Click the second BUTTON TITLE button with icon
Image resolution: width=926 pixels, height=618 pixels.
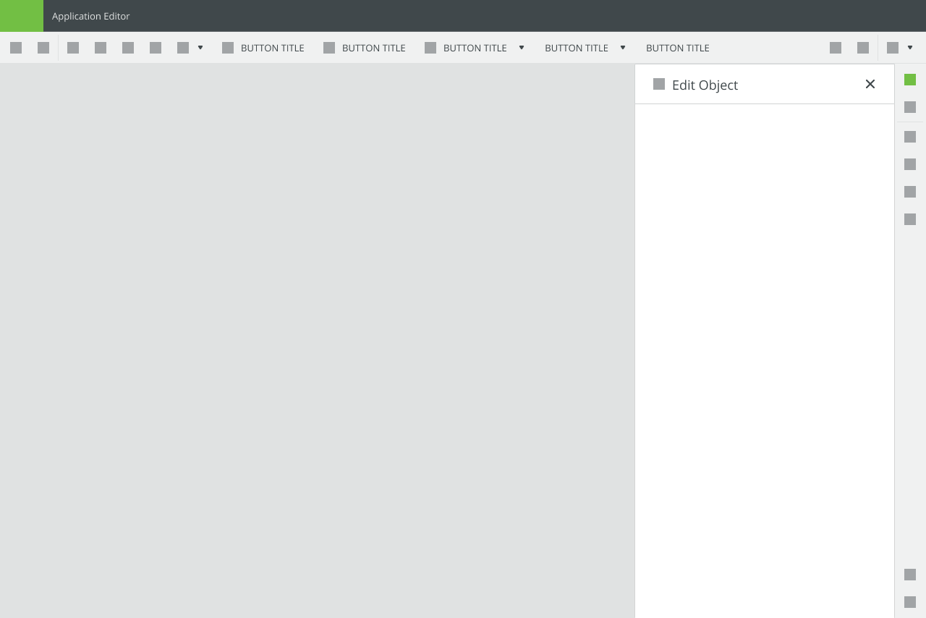tap(365, 48)
